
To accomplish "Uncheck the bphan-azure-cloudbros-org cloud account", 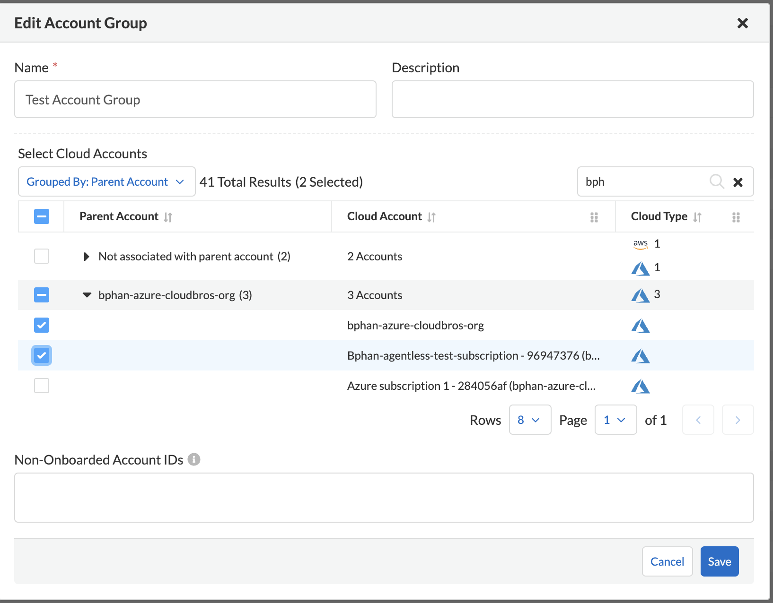I will 42,325.
